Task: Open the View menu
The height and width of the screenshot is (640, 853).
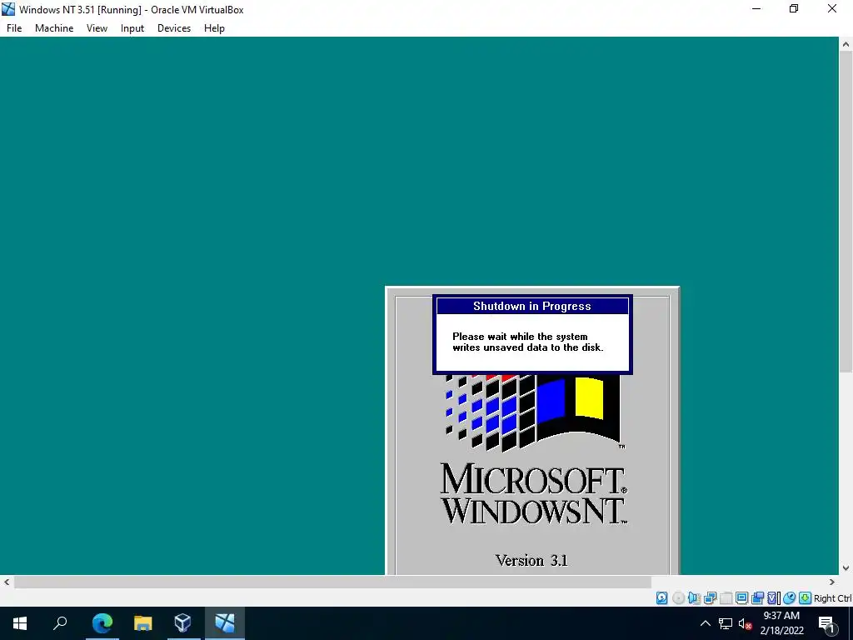Action: click(97, 28)
